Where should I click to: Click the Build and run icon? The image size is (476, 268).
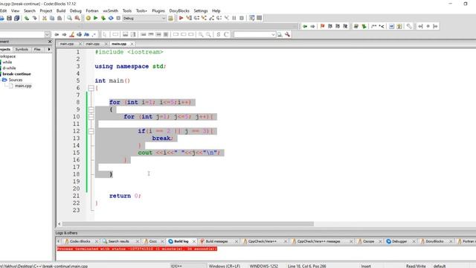click(x=103, y=18)
